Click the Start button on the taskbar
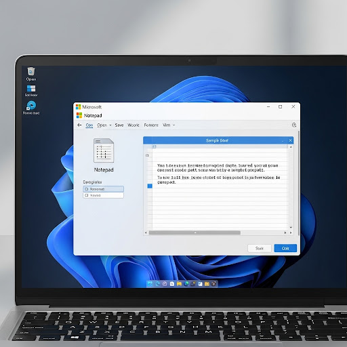 (150, 284)
